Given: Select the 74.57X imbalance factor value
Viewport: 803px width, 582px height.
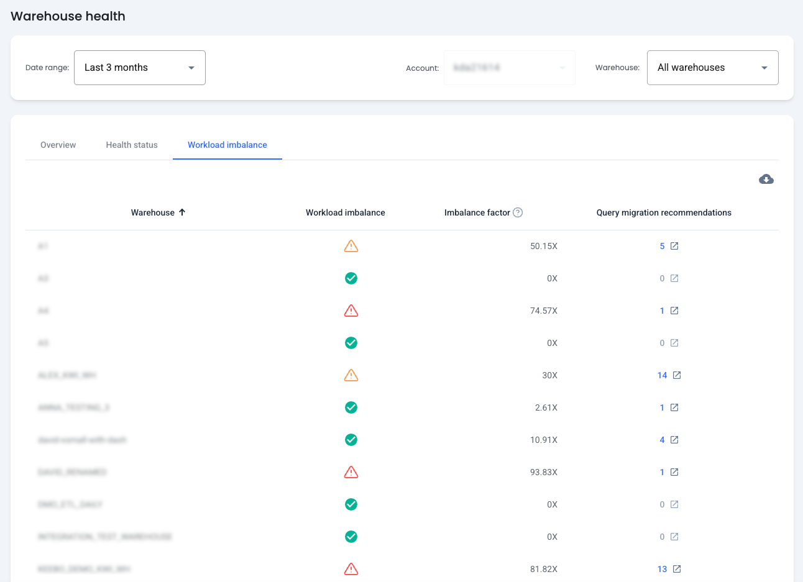Looking at the screenshot, I should (x=544, y=311).
